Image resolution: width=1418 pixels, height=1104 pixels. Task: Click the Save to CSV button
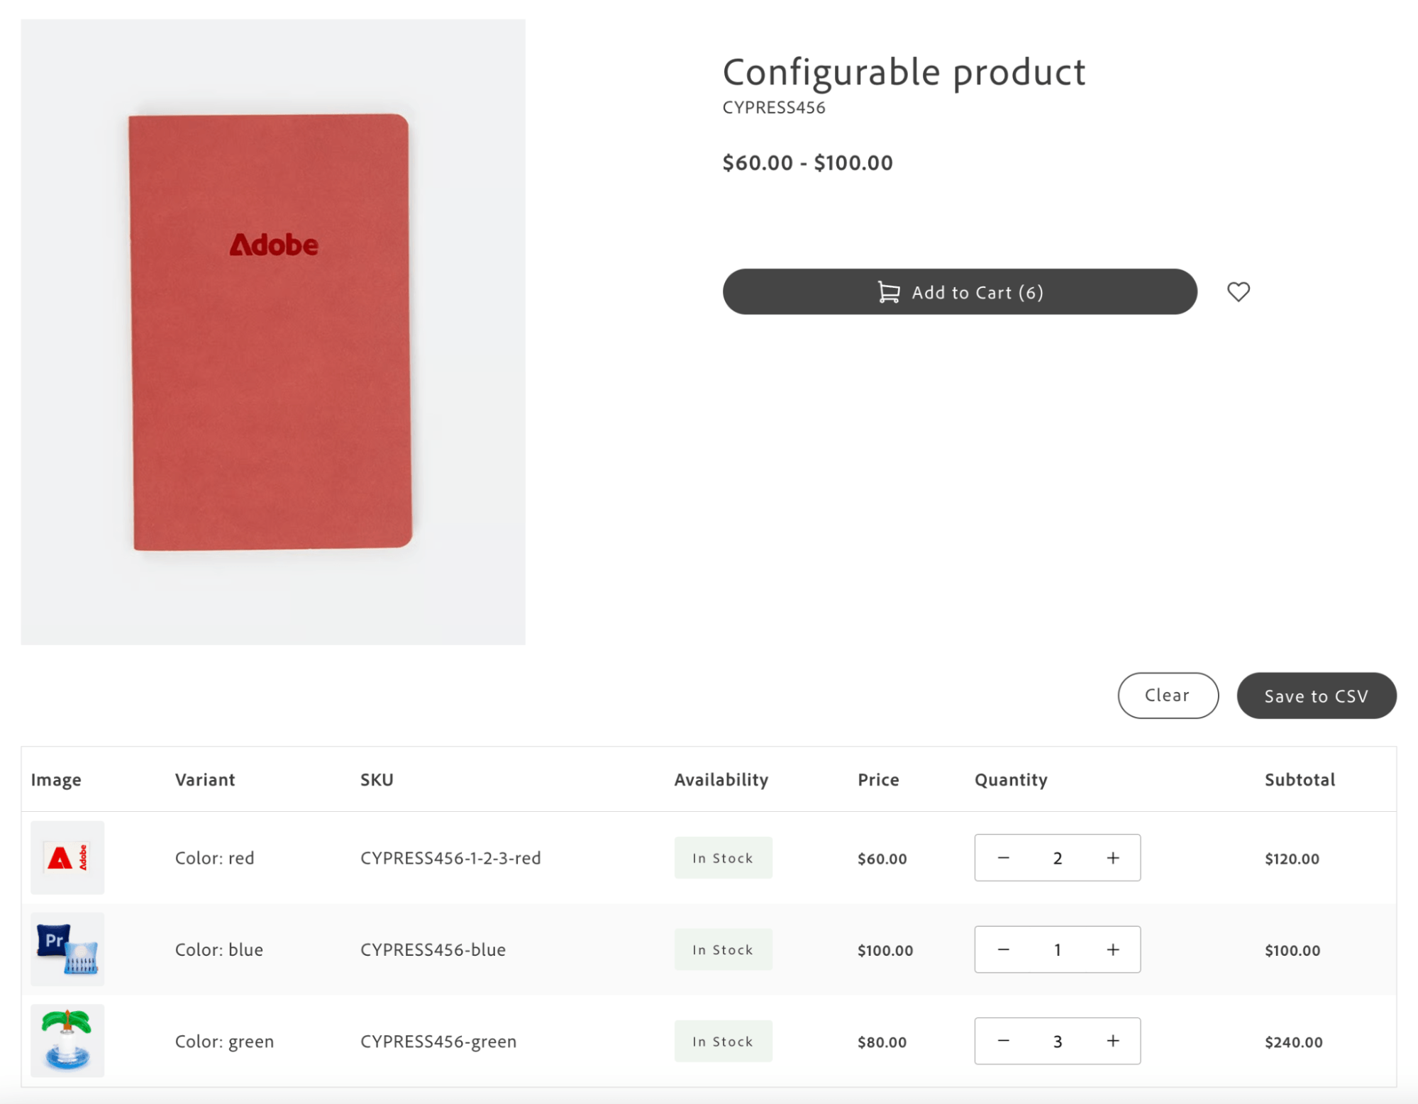tap(1316, 696)
